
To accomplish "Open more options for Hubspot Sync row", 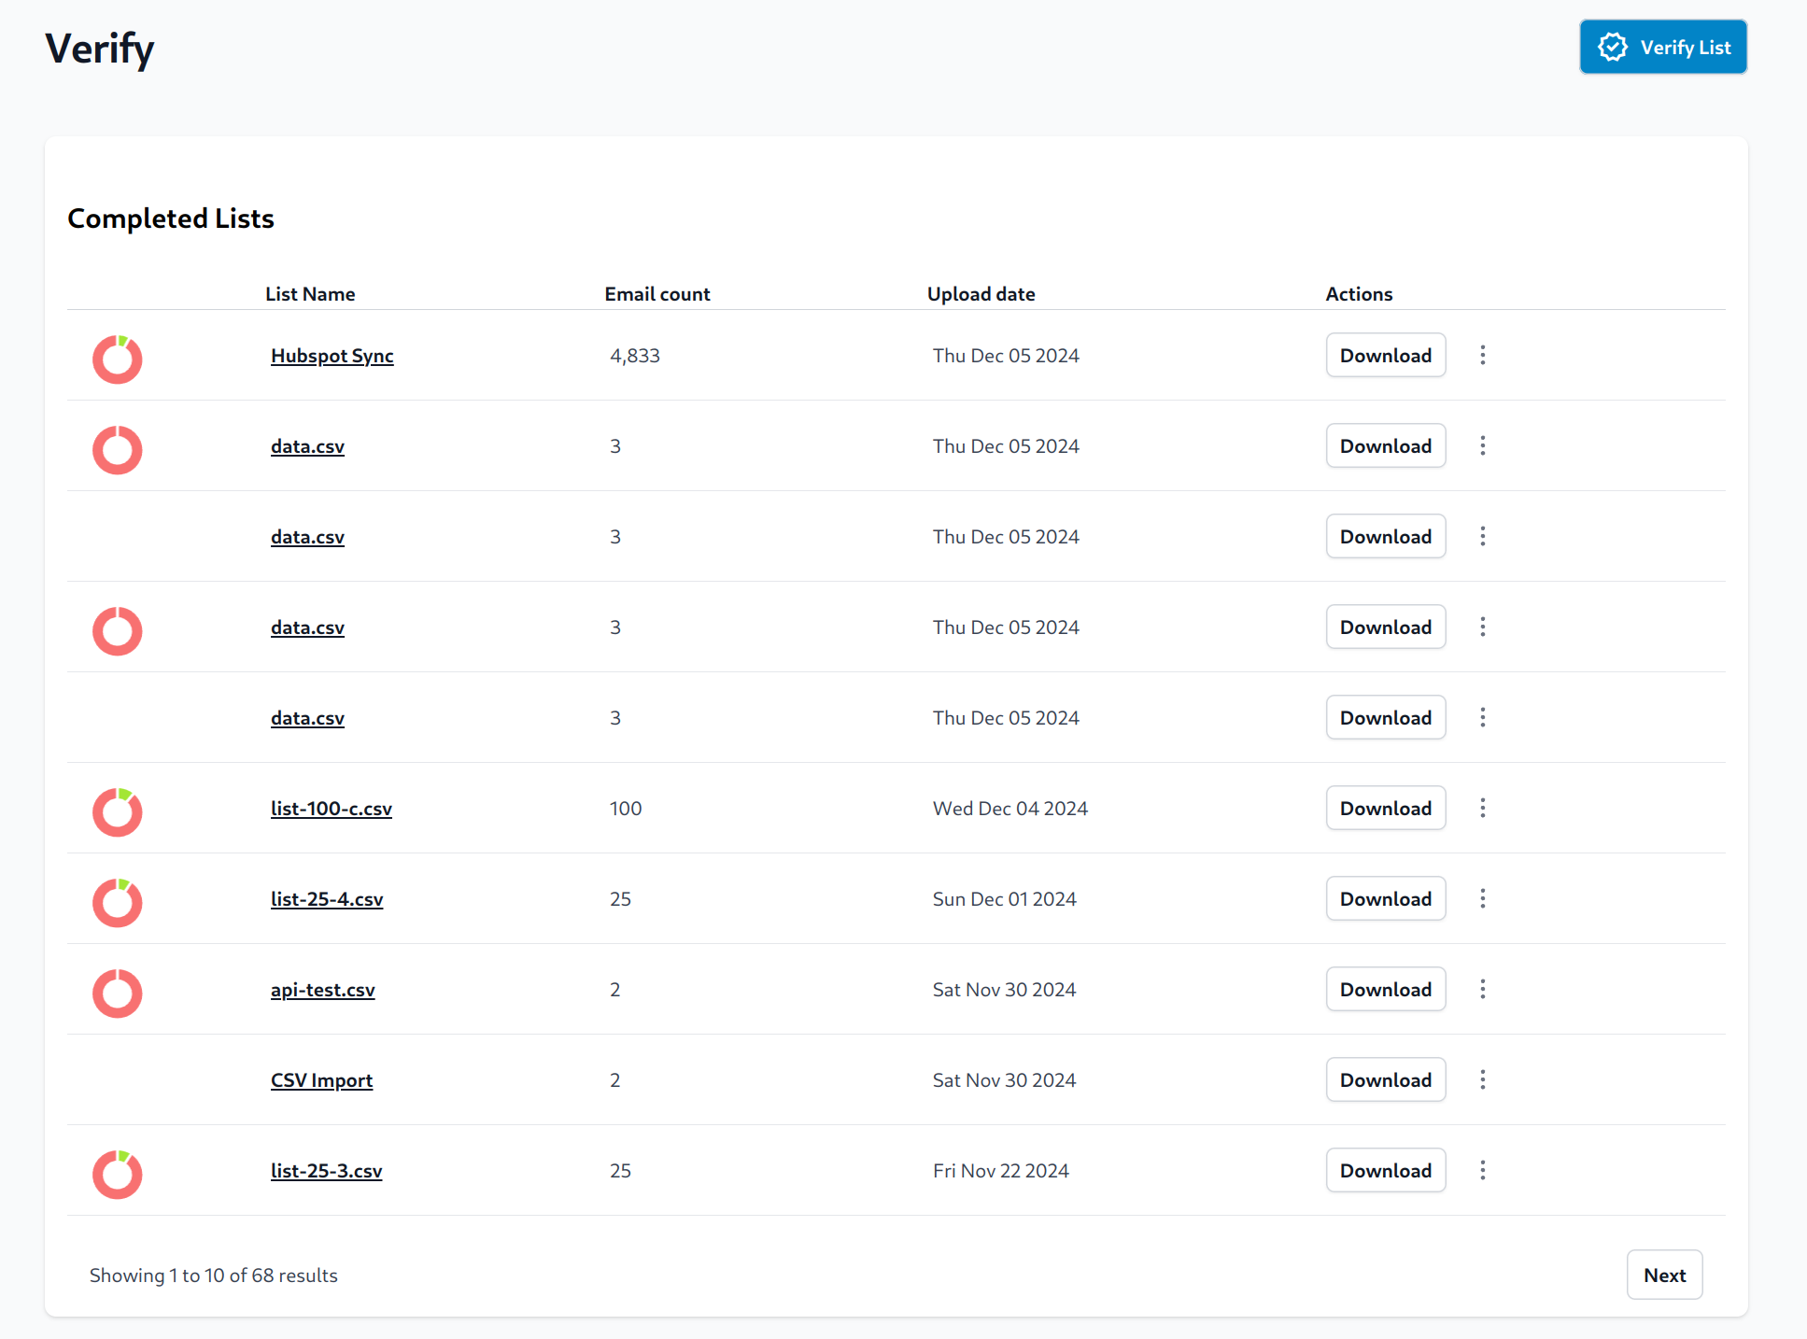I will pyautogui.click(x=1482, y=355).
